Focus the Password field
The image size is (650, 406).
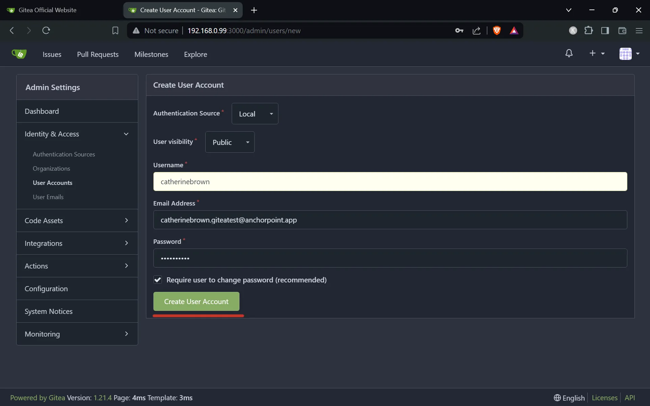click(x=390, y=258)
